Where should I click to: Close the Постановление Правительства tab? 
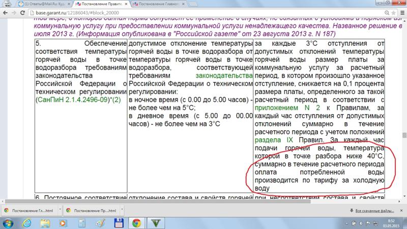click(126, 4)
